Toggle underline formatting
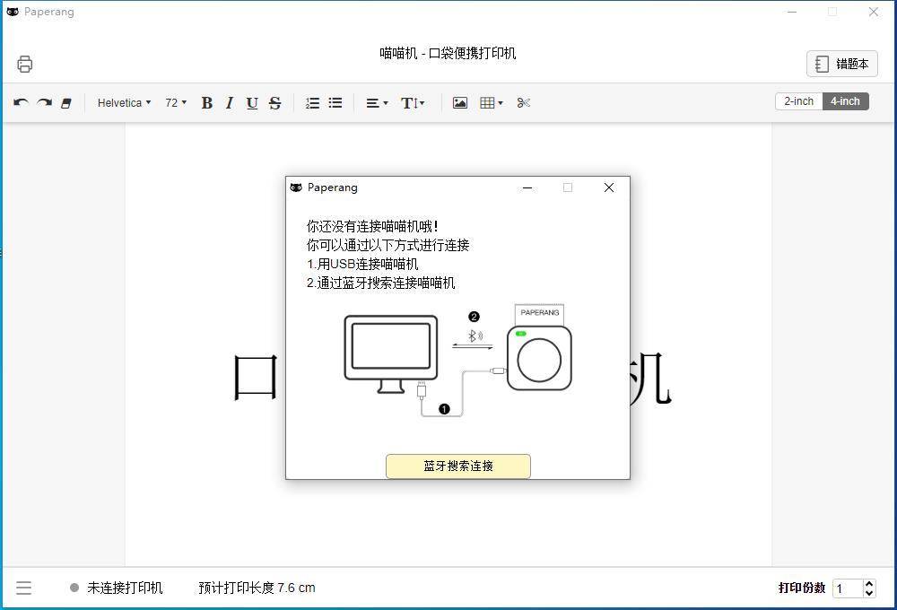Viewport: 897px width, 610px height. pos(252,102)
